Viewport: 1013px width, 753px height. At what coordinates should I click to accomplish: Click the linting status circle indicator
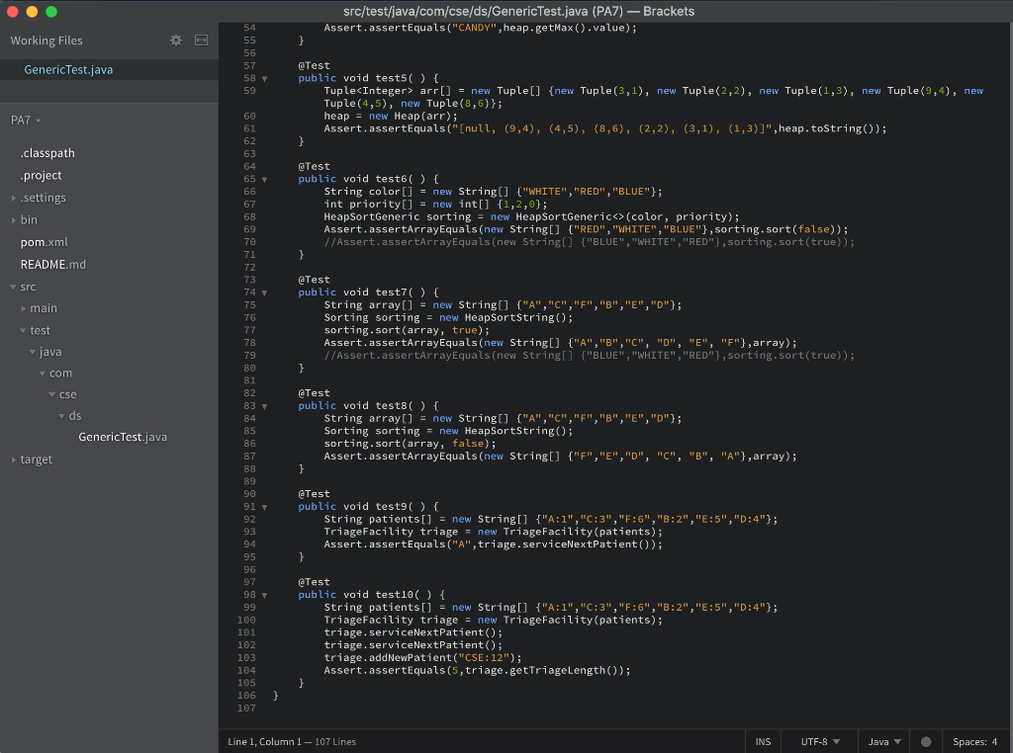pyautogui.click(x=926, y=742)
